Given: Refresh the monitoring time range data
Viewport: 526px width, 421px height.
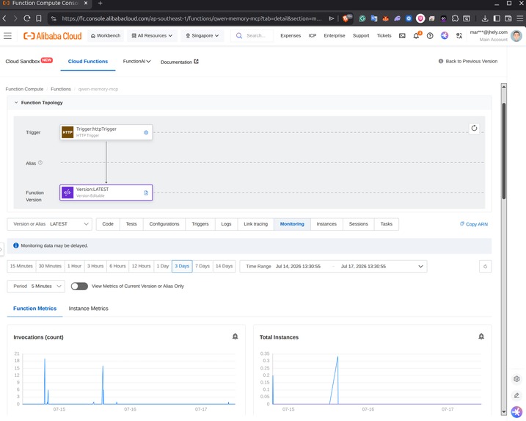Looking at the screenshot, I should pos(485,267).
